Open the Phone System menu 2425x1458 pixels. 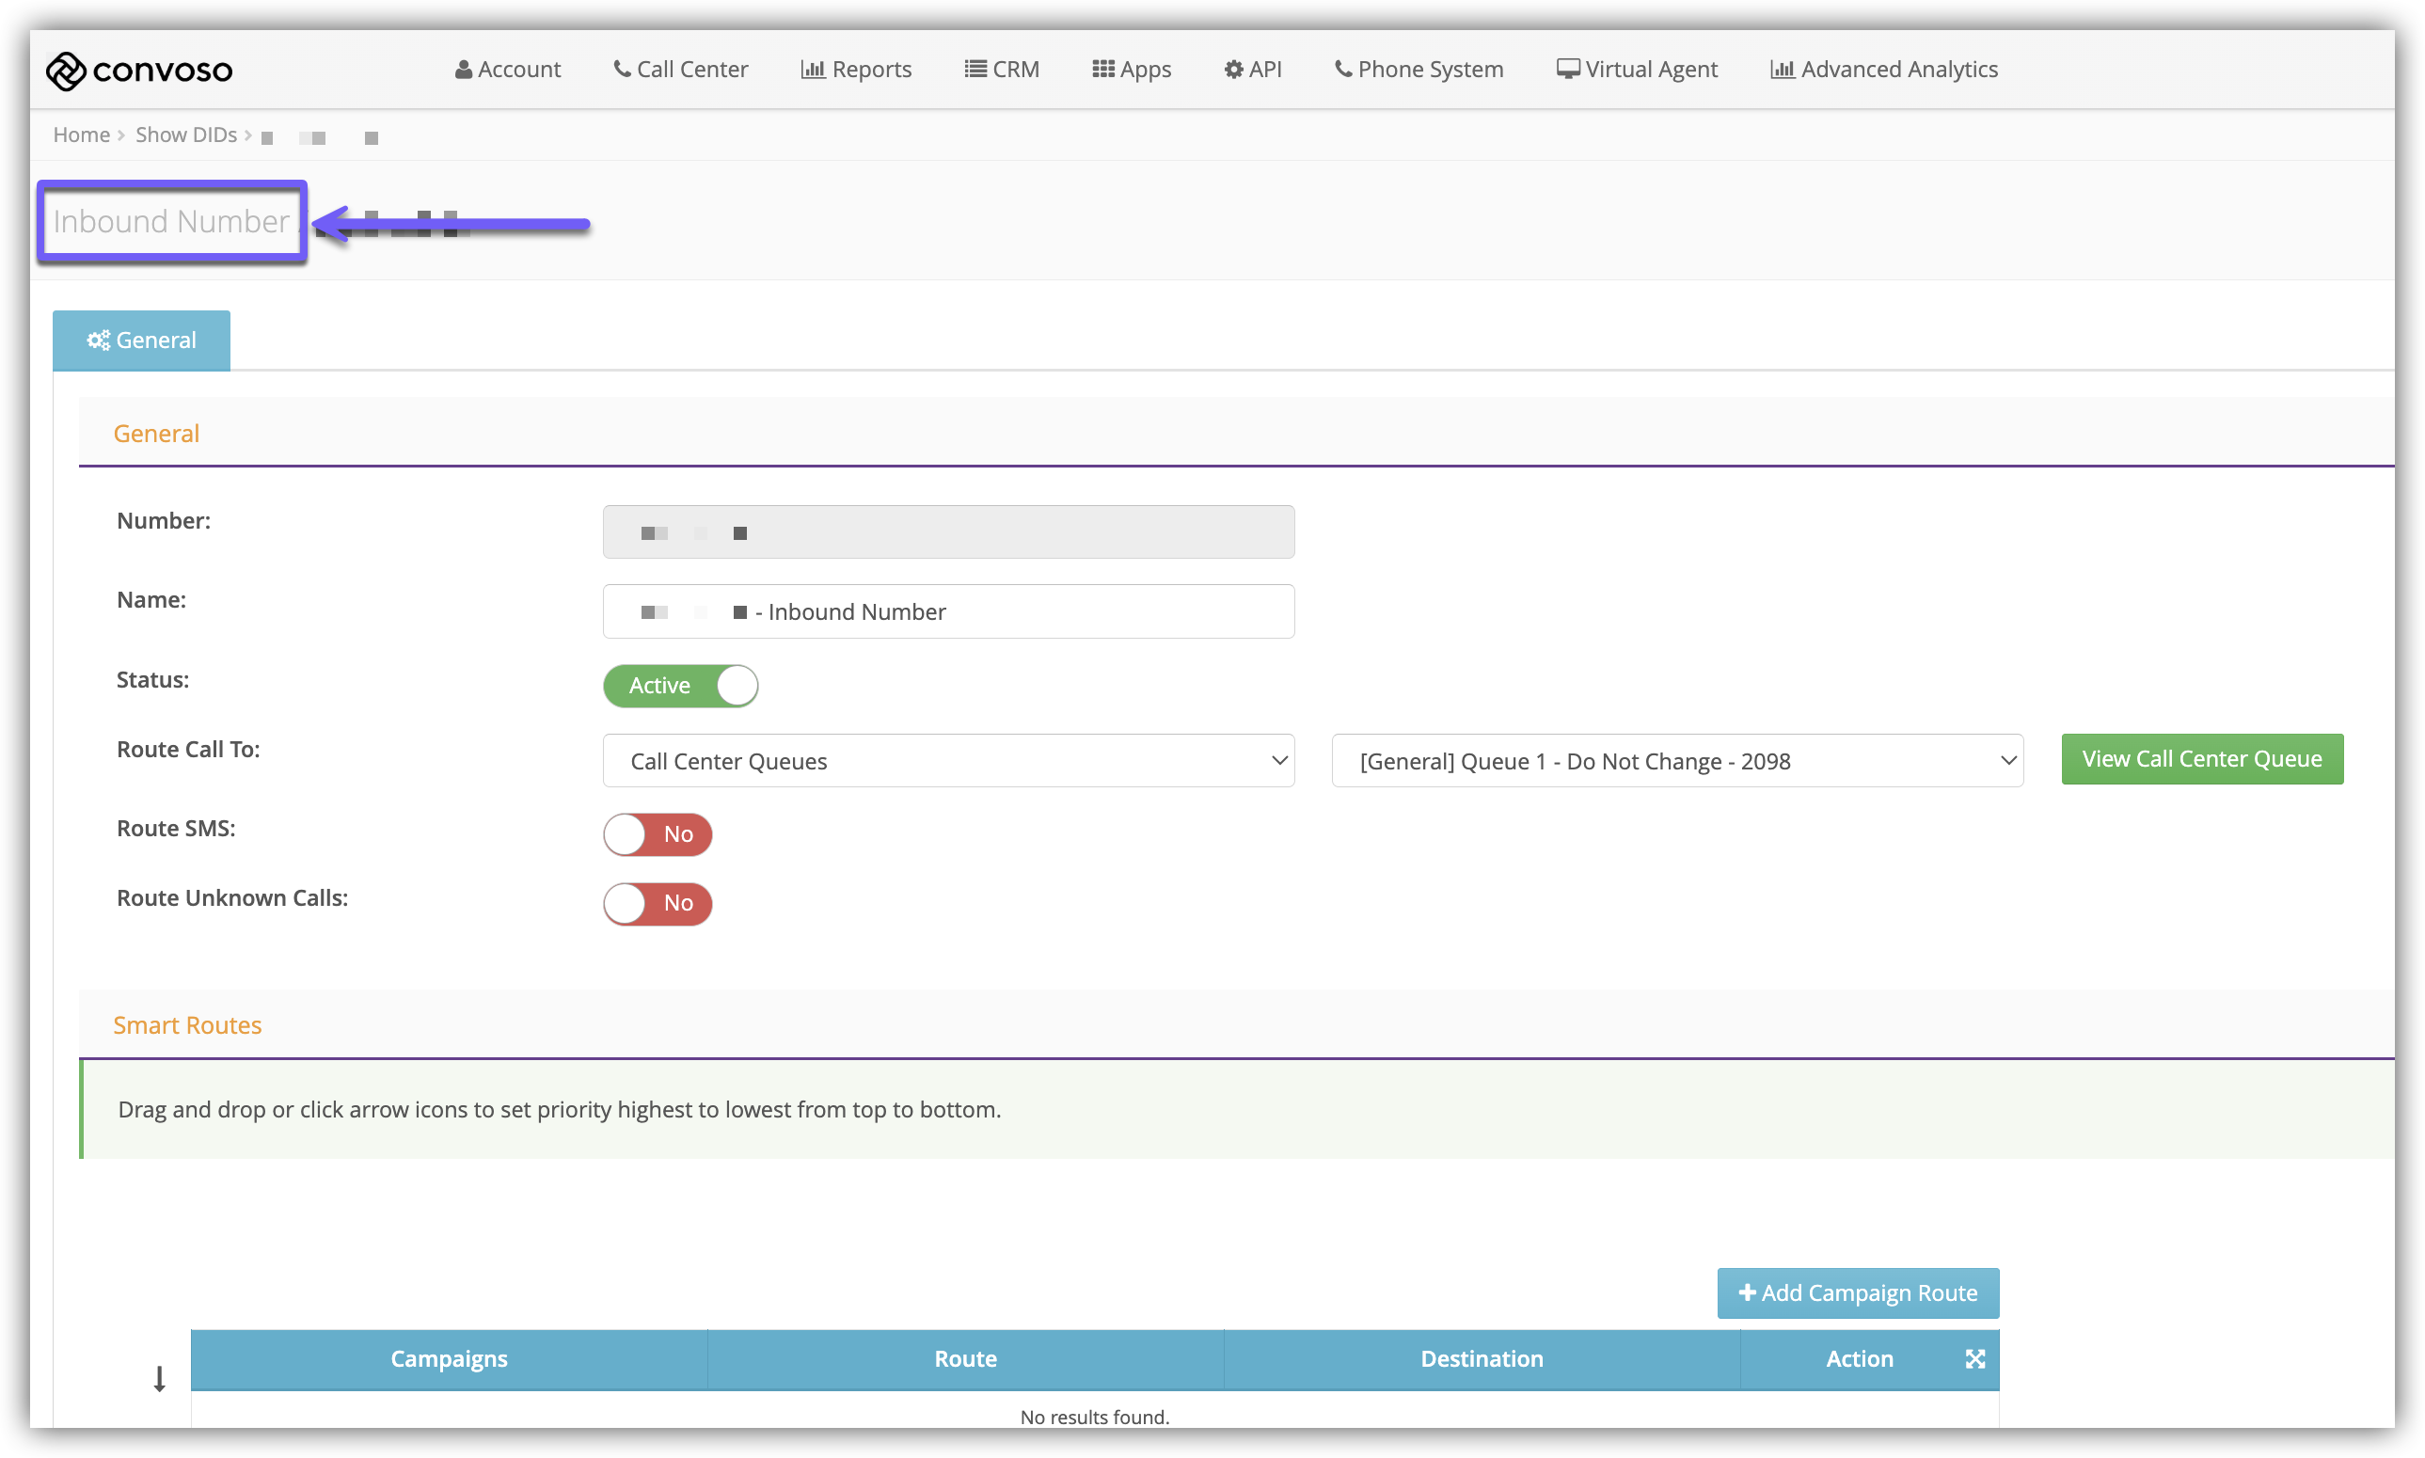[x=1419, y=70]
